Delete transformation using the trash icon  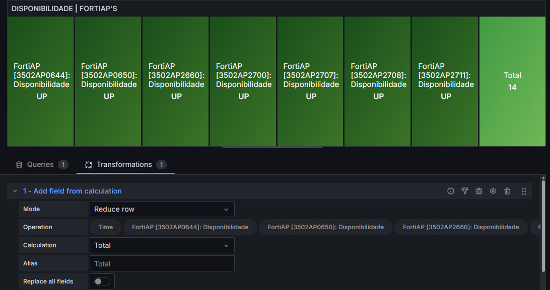click(x=507, y=191)
